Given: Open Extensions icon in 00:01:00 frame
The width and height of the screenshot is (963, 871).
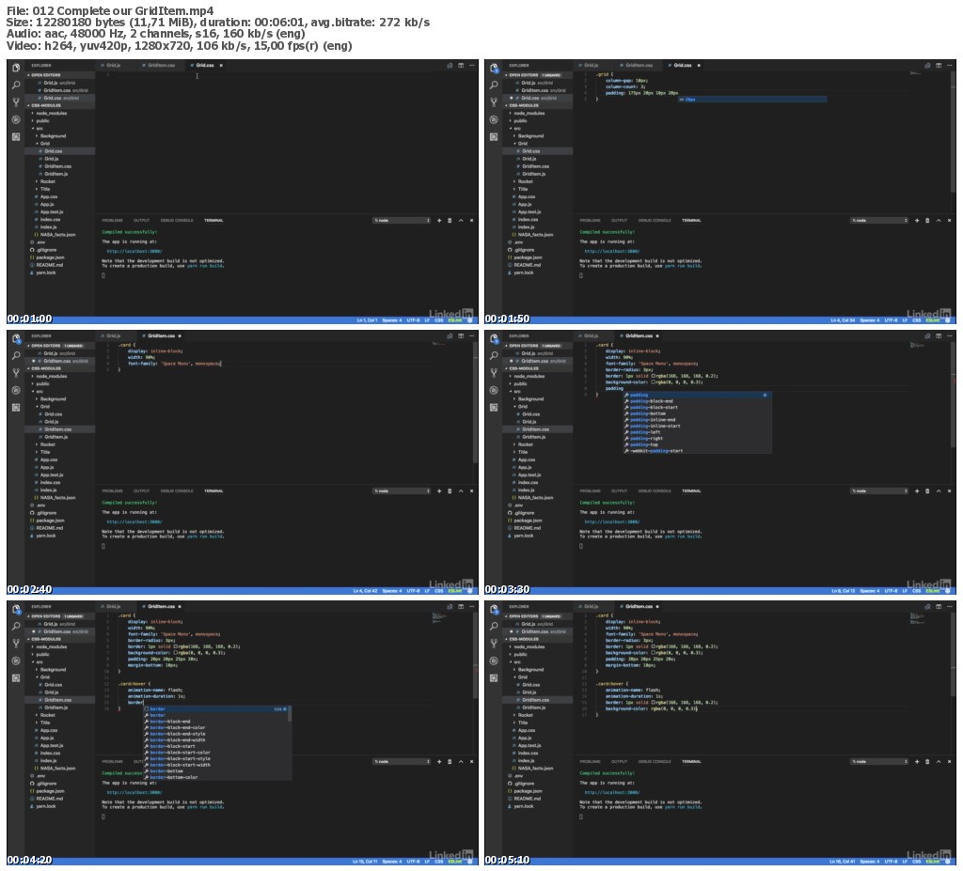Looking at the screenshot, I should point(16,136).
